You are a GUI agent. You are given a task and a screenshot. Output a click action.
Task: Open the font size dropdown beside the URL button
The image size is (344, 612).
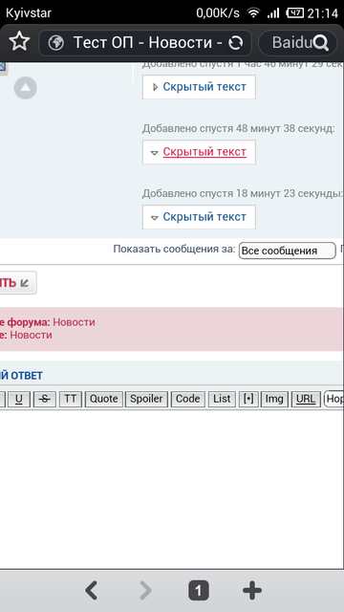point(333,399)
